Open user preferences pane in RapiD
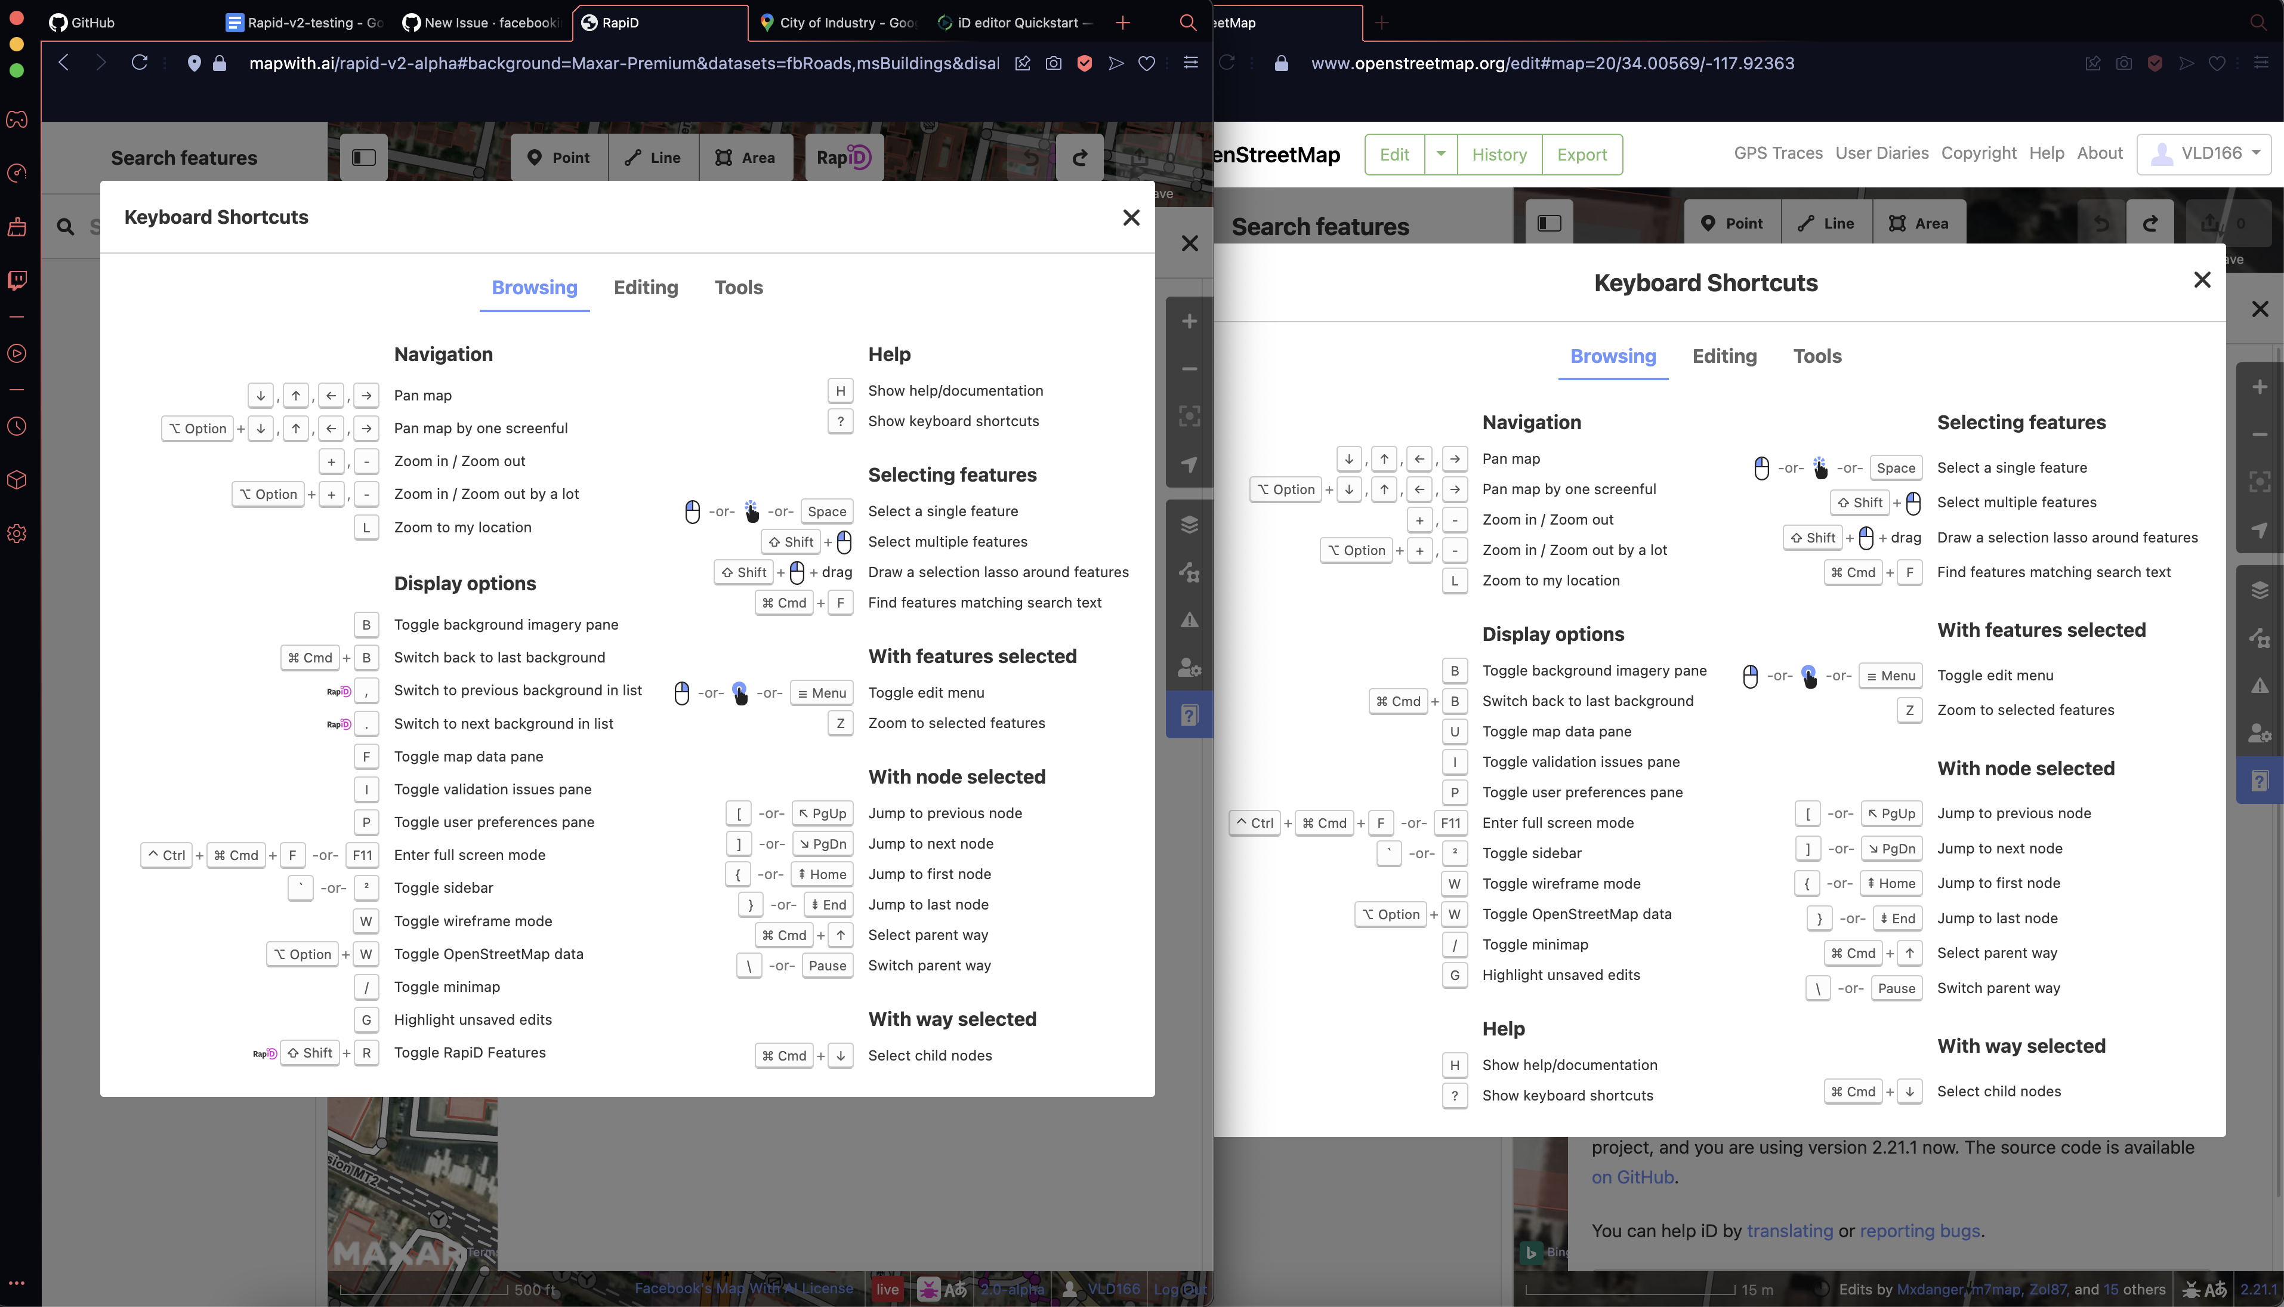 click(1189, 667)
